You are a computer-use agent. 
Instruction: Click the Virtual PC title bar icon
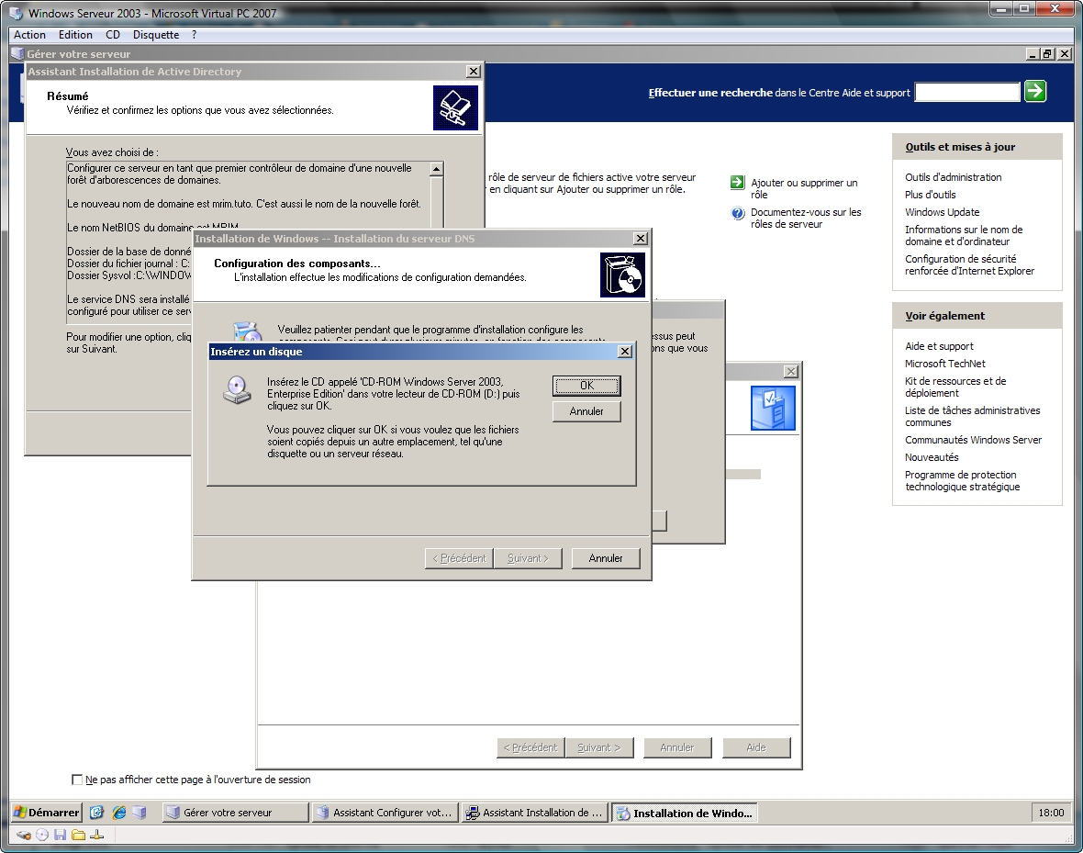pyautogui.click(x=16, y=13)
